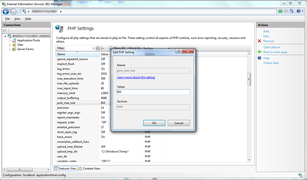Close the Edit PHP Setting dialog with X
Viewport: 307px width, 180px height.
pyautogui.click(x=188, y=51)
